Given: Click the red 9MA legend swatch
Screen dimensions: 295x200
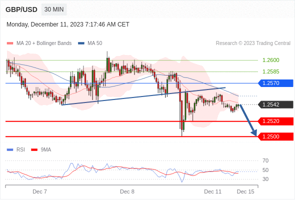Looking at the screenshot, I should [x=34, y=150].
